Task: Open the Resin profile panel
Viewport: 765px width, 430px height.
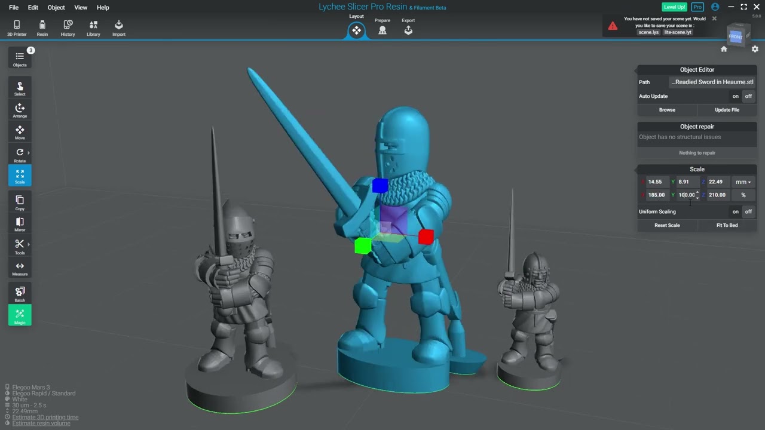Action: [x=42, y=28]
